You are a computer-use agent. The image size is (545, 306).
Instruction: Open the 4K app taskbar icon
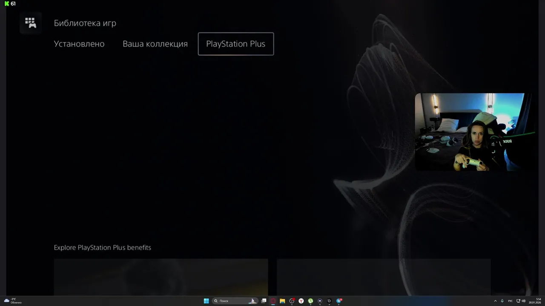click(x=320, y=301)
